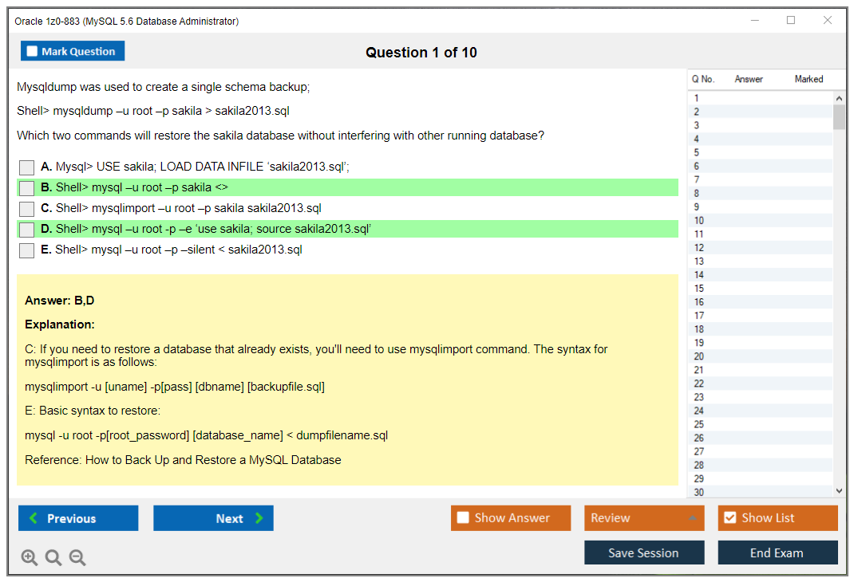Image resolution: width=858 pixels, height=586 pixels.
Task: Check answer option E
Action: tap(26, 250)
